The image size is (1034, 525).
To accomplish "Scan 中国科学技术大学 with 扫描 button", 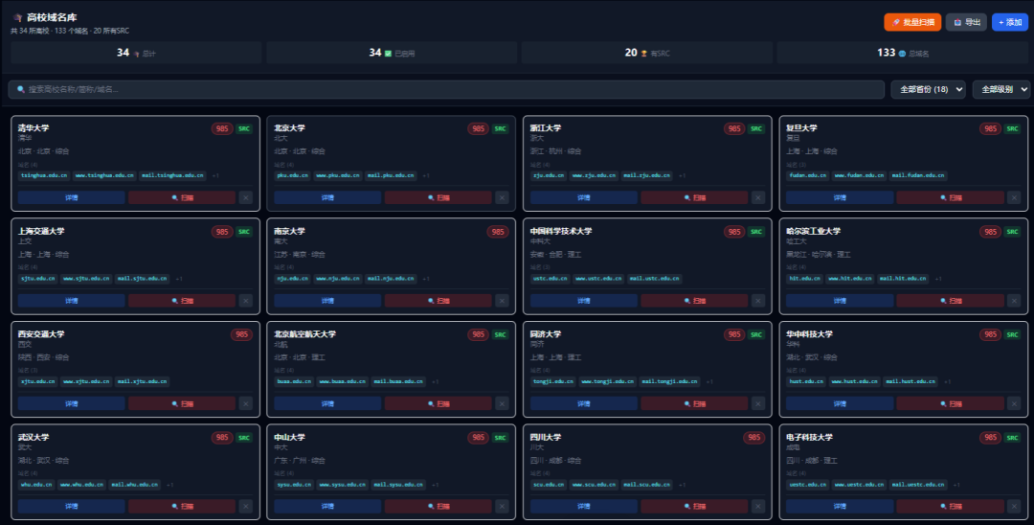I will 694,300.
